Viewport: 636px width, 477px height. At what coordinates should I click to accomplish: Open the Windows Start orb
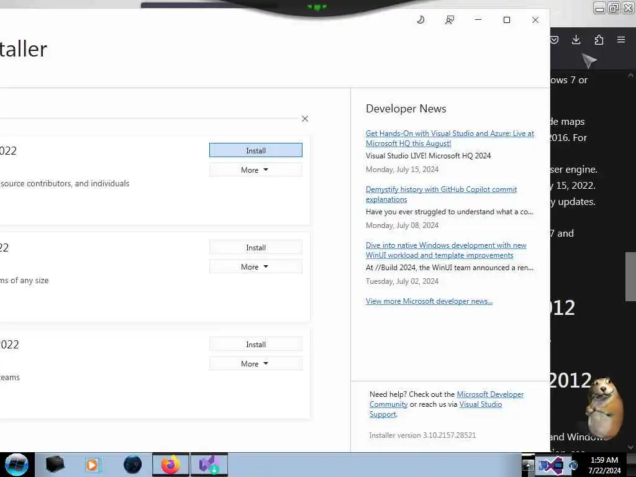click(x=17, y=465)
